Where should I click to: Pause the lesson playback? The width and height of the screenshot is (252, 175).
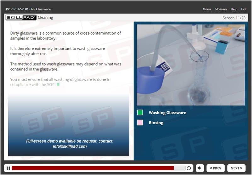8,168
